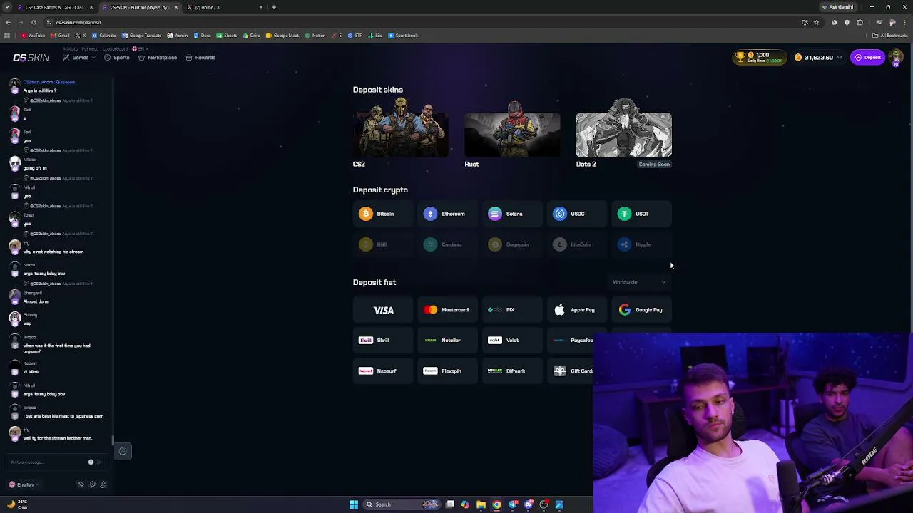Choose Solana crypto deposit
This screenshot has height=513, width=913.
point(512,214)
